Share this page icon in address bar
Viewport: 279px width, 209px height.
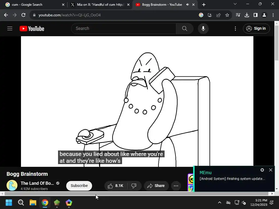point(219,15)
